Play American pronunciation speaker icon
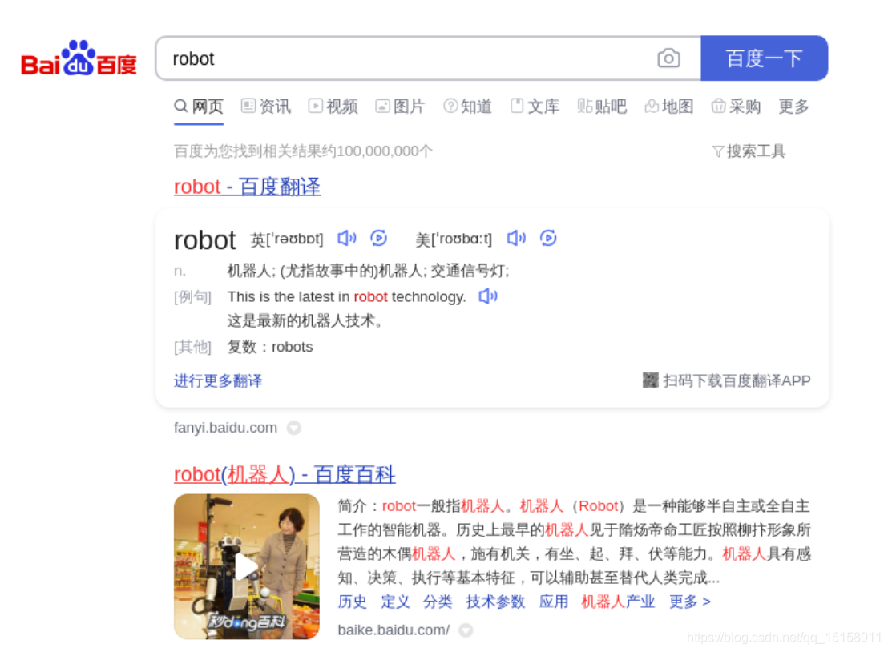Viewport: 888px width, 652px height. pyautogui.click(x=516, y=238)
